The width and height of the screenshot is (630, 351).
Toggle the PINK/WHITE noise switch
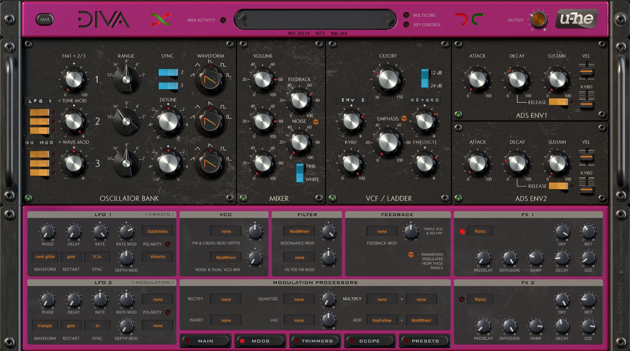click(299, 173)
